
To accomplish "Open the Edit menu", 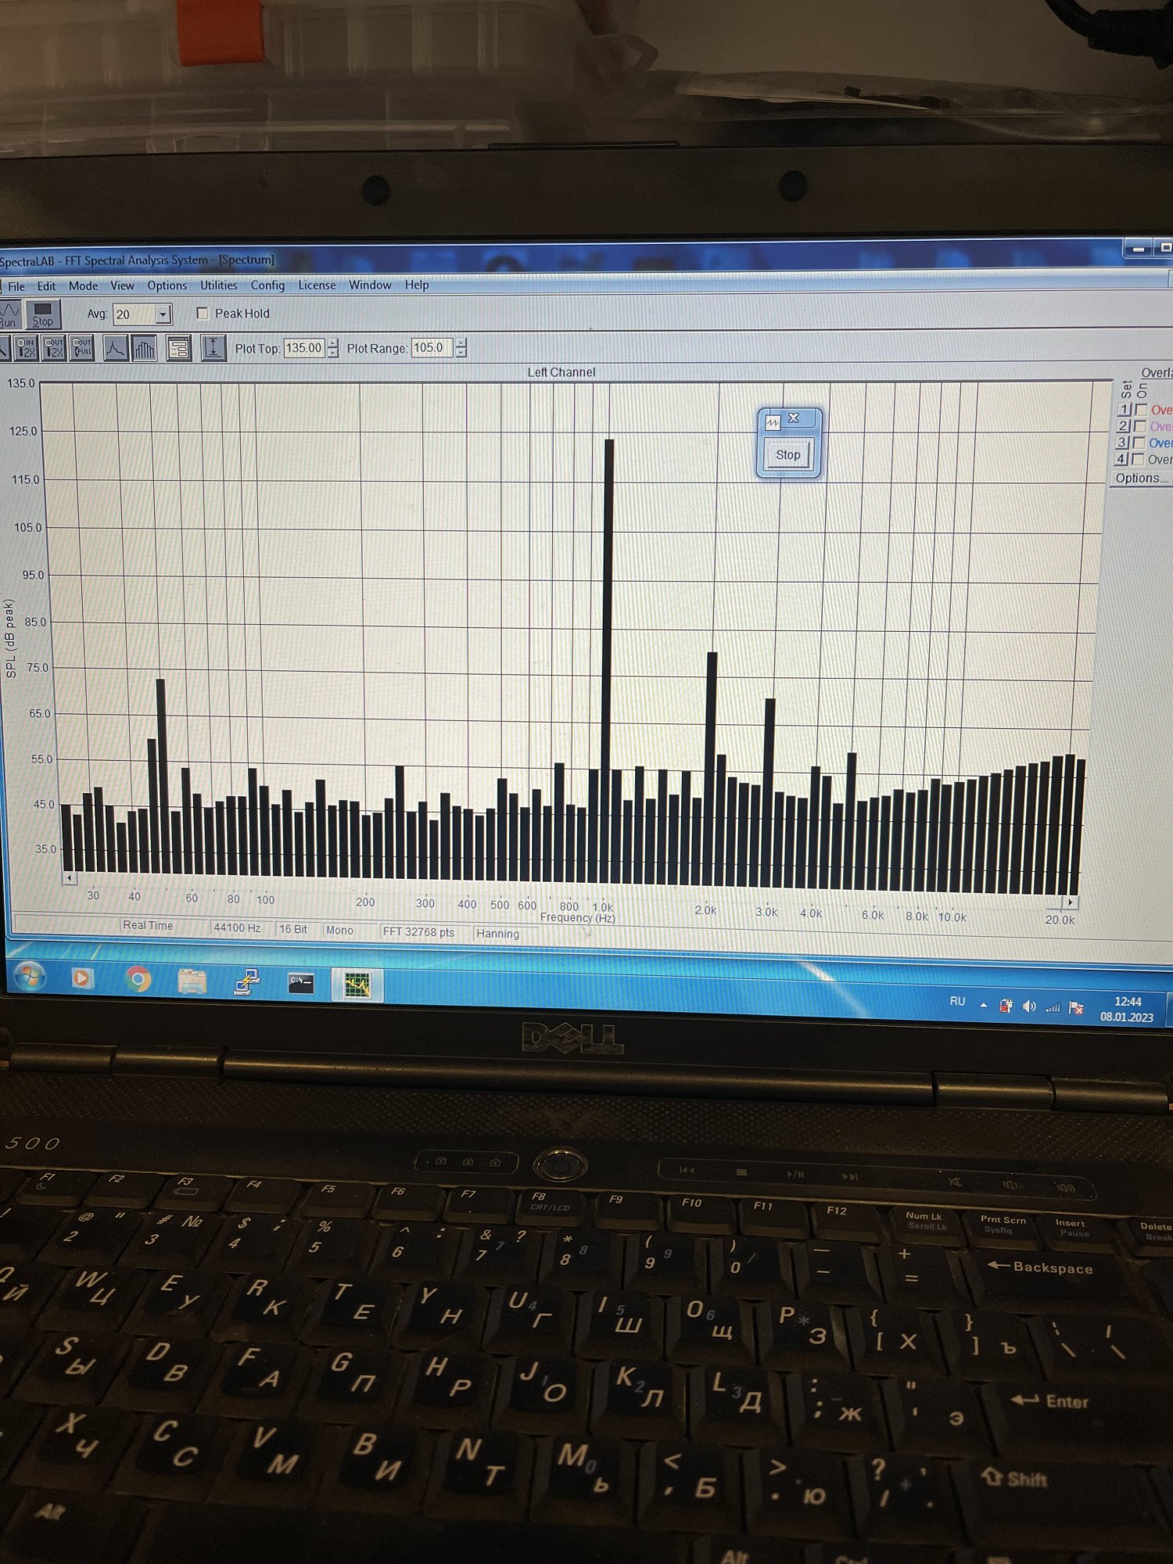I will [46, 286].
